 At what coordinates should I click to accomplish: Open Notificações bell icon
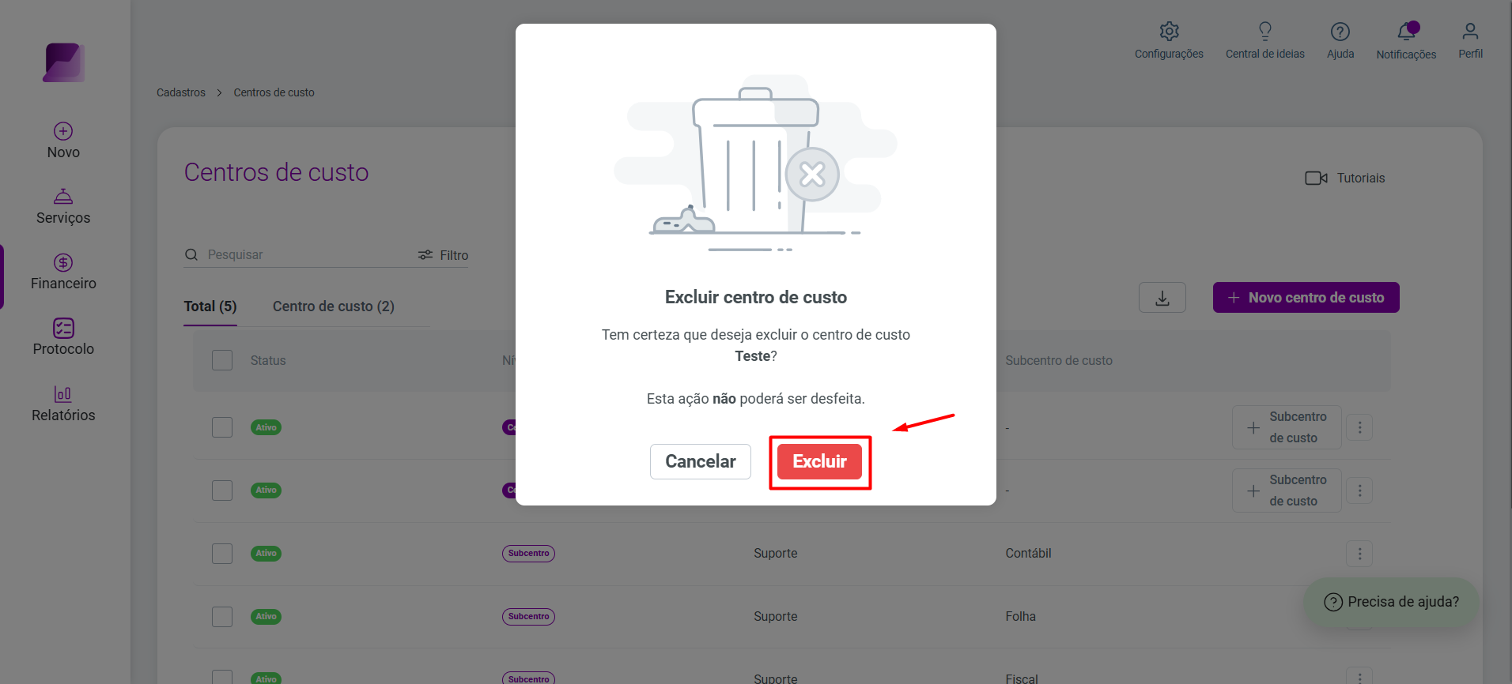tap(1406, 32)
